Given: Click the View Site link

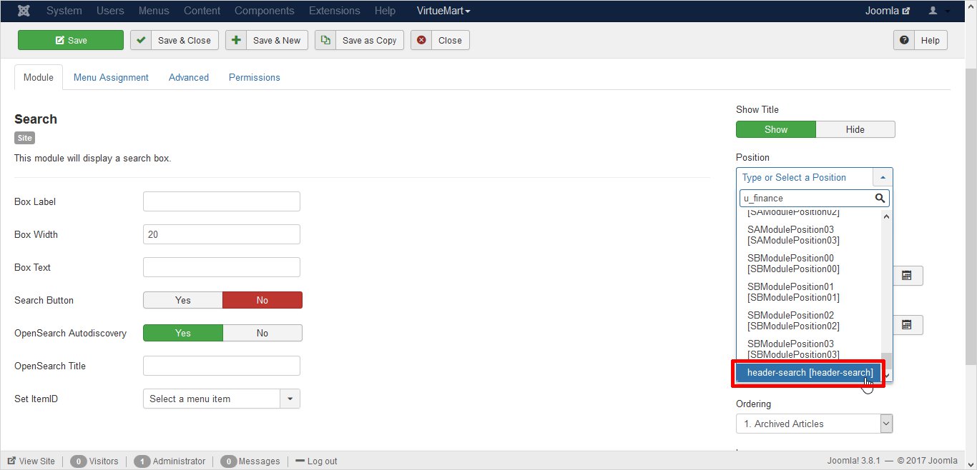Looking at the screenshot, I should (x=31, y=461).
